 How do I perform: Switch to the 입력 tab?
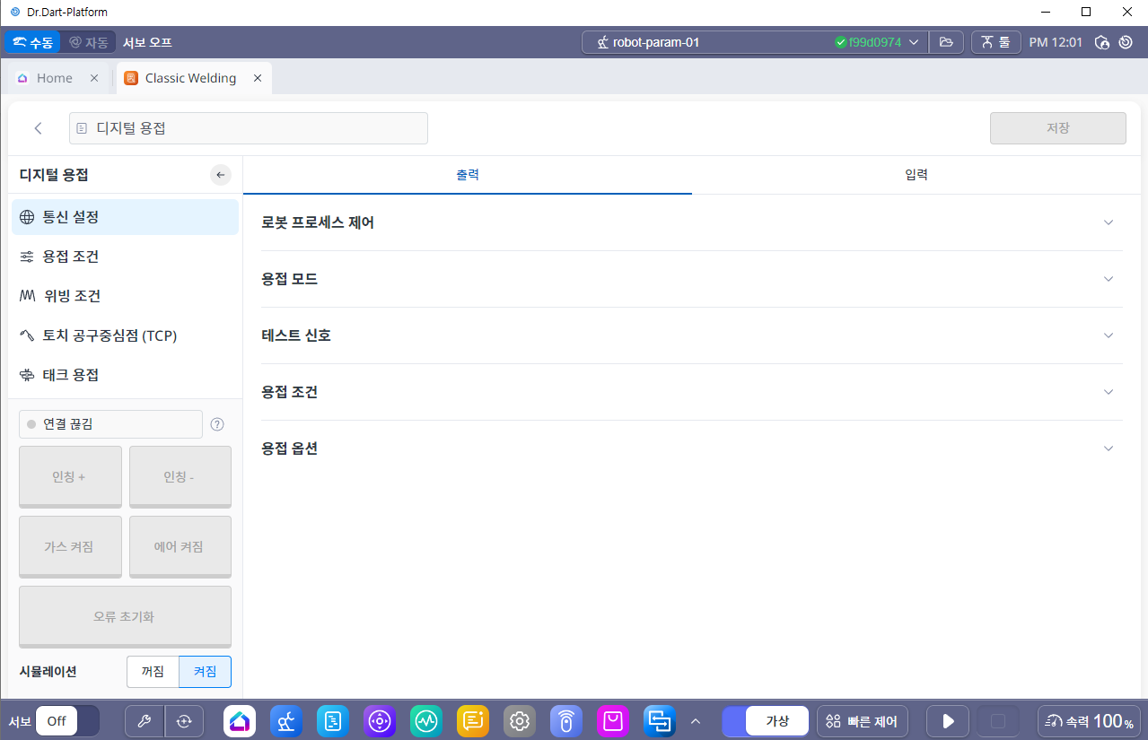click(x=916, y=175)
